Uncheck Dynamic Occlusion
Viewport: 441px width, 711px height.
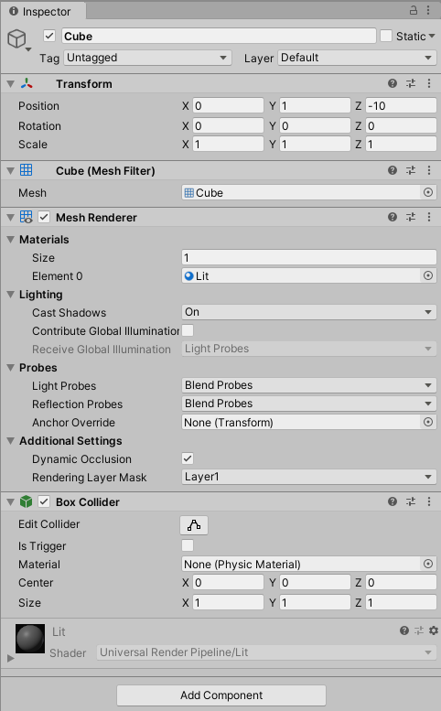coord(188,458)
